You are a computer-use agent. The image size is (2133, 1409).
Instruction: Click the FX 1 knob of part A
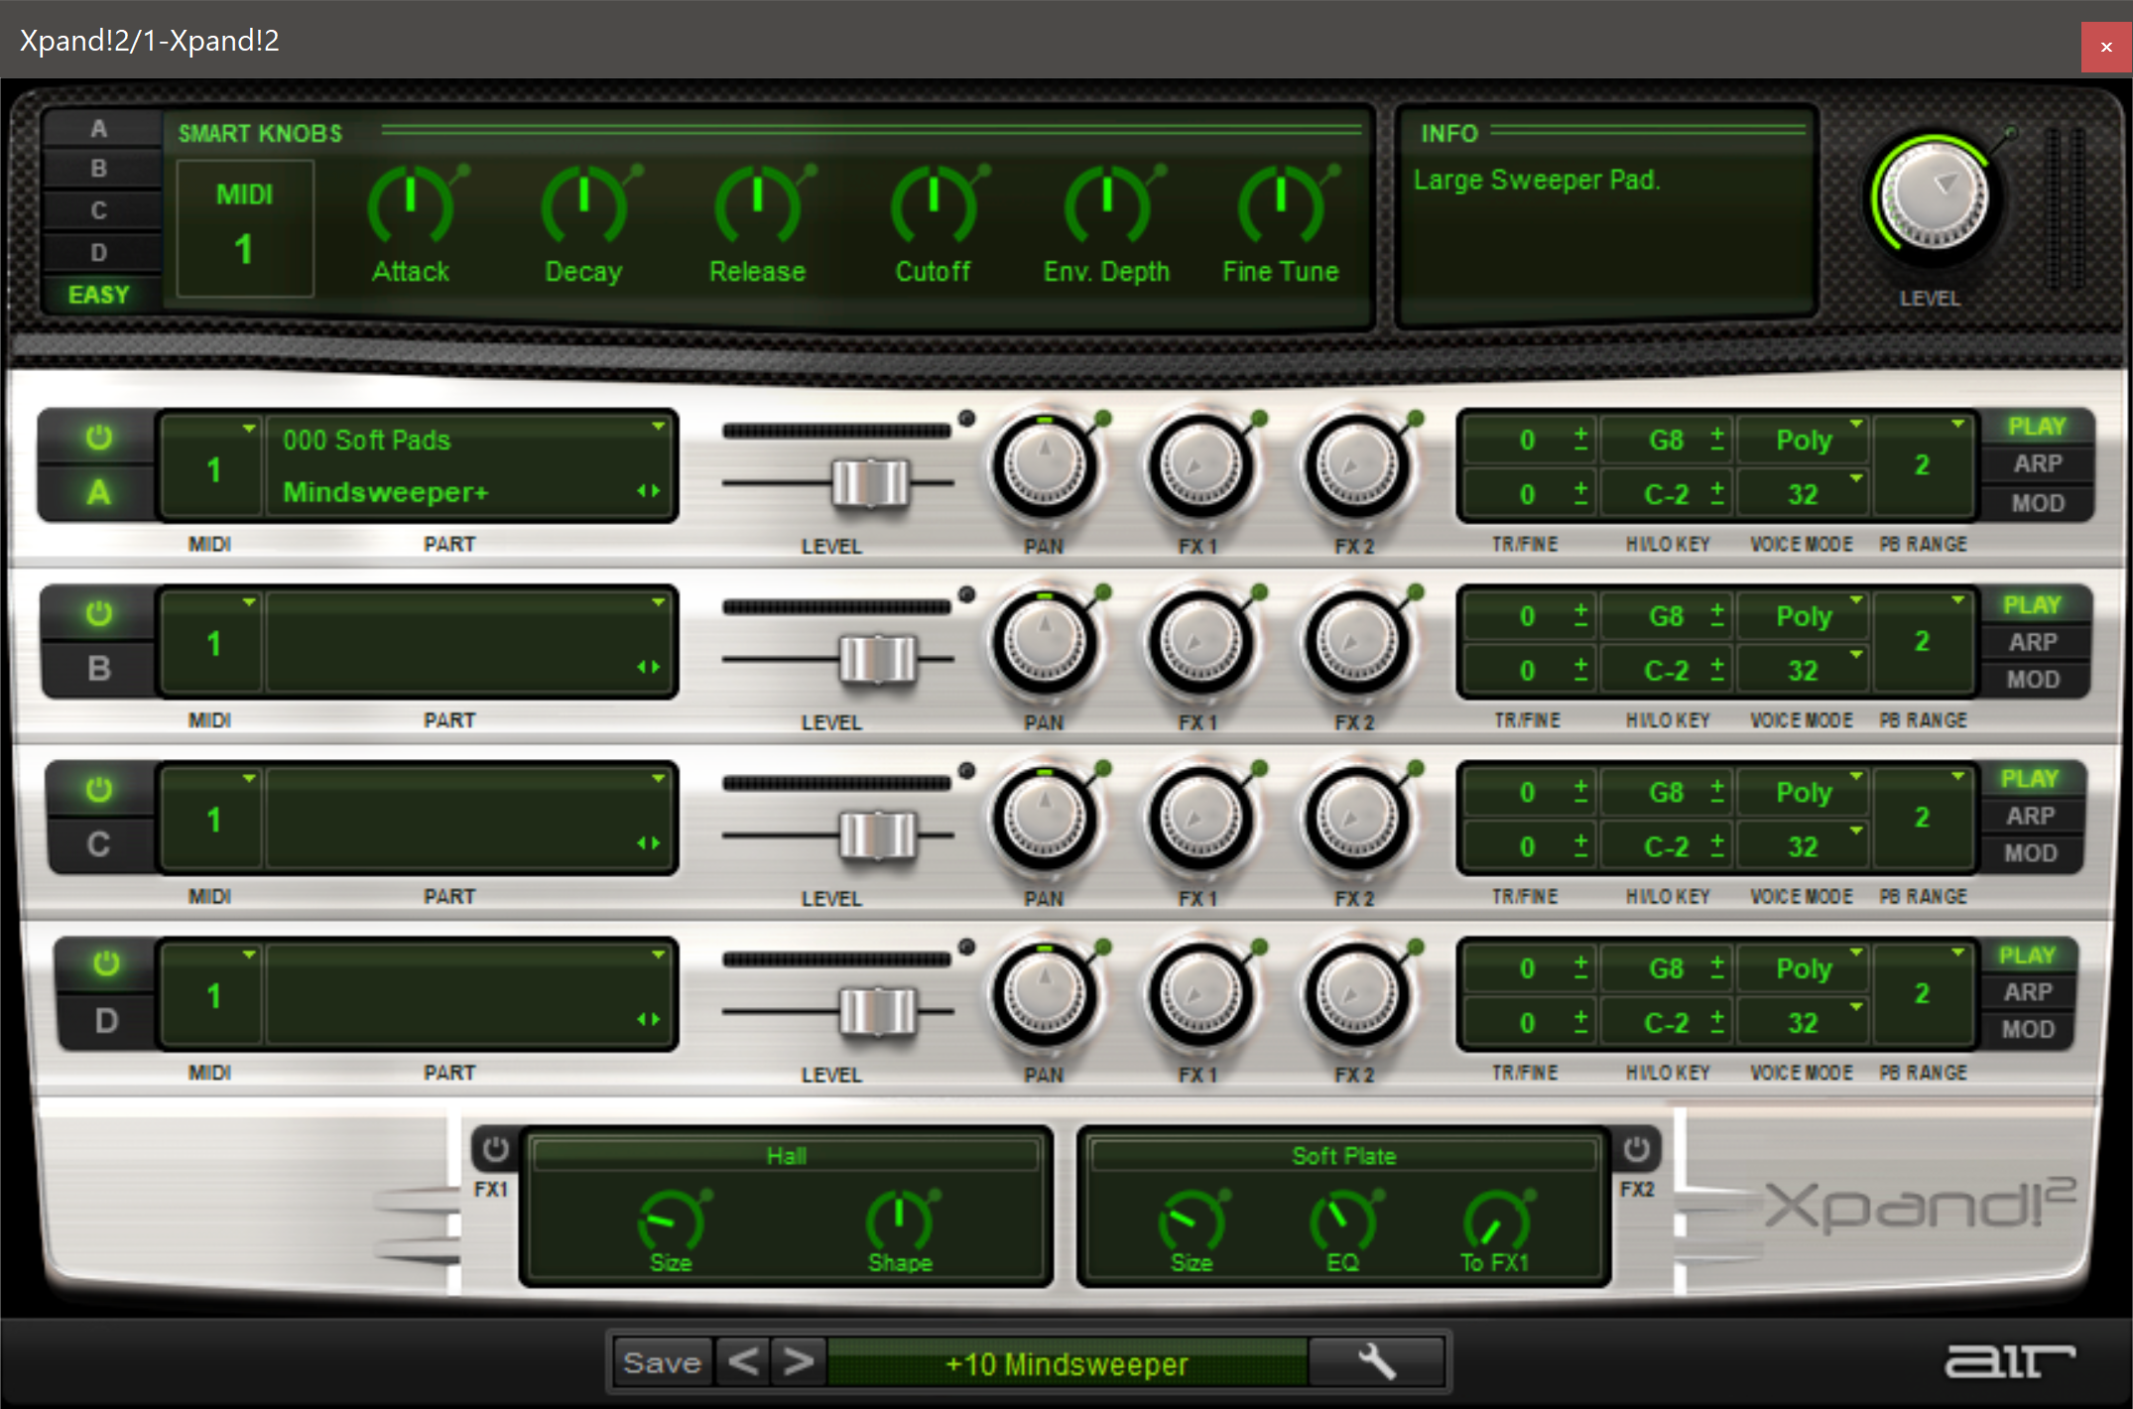coord(1199,466)
